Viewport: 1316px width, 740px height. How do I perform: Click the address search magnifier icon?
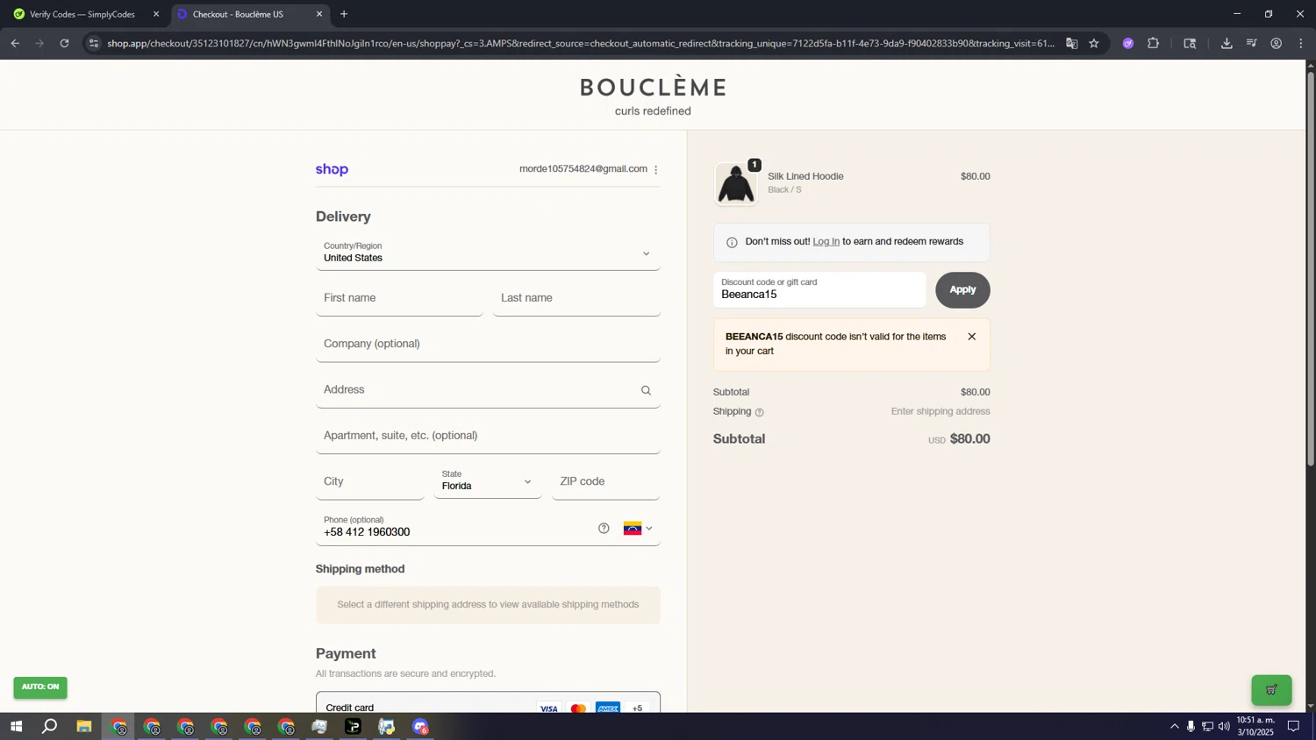click(x=647, y=391)
